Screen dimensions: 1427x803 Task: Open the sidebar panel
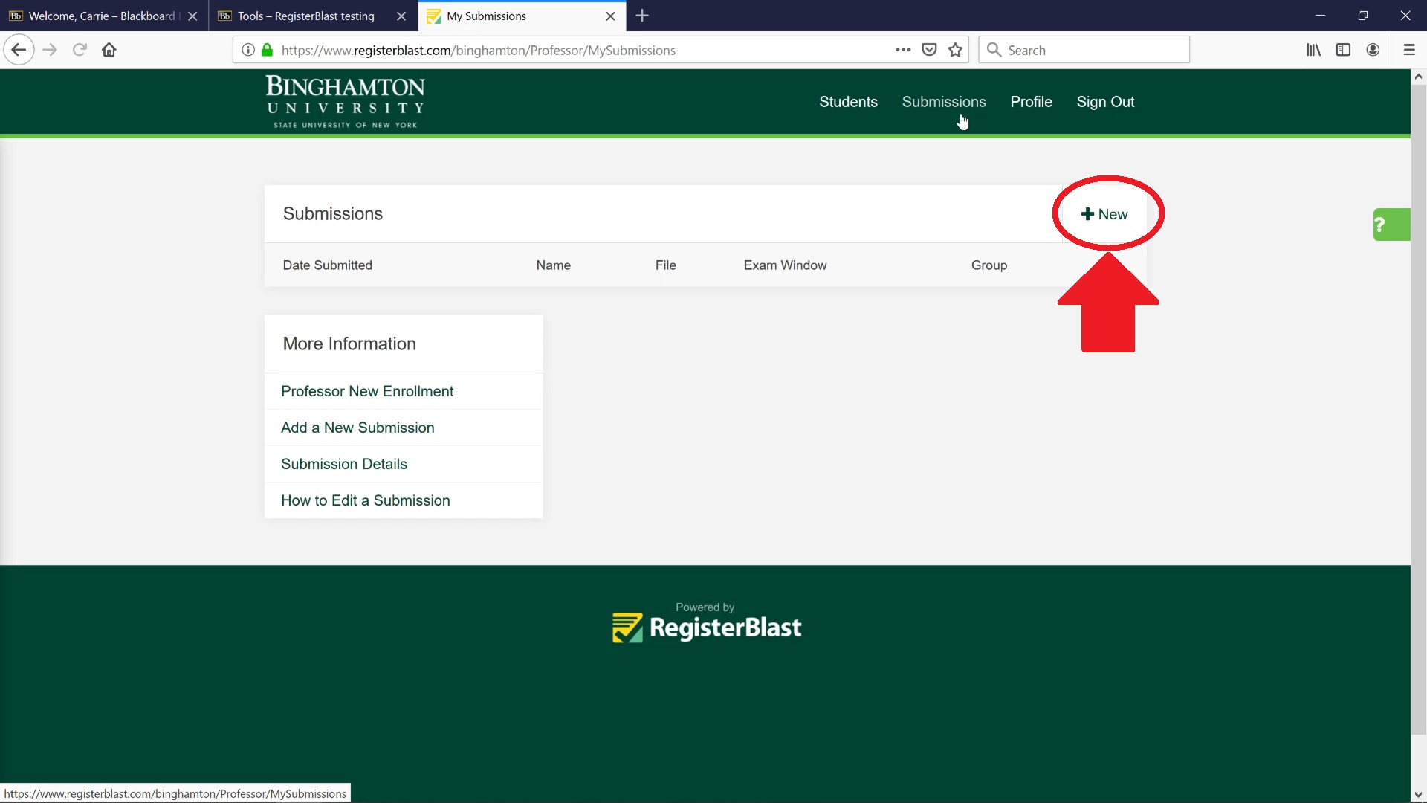(x=1343, y=49)
